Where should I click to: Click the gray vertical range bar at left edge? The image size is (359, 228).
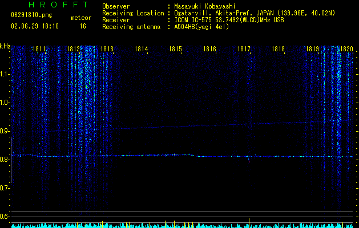11,160
